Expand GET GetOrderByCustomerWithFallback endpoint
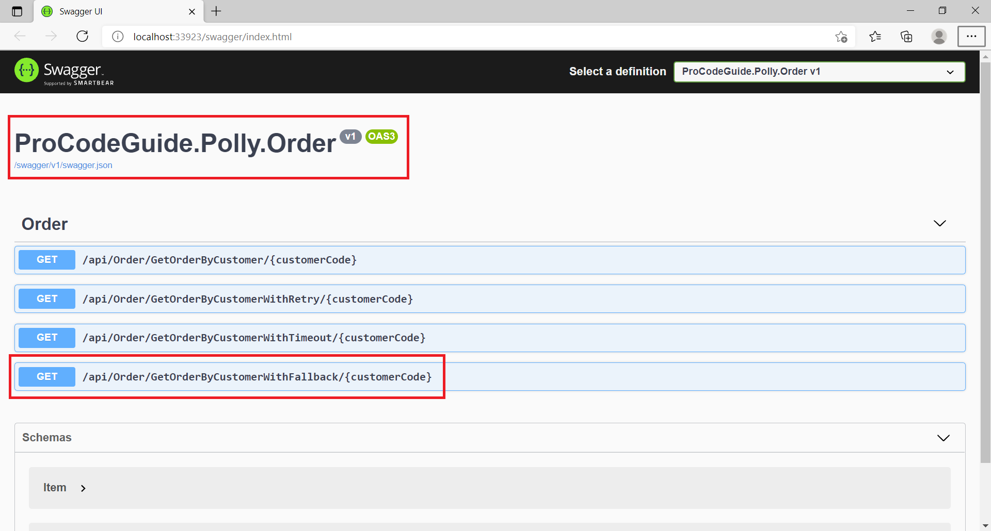This screenshot has width=991, height=531. pyautogui.click(x=490, y=377)
